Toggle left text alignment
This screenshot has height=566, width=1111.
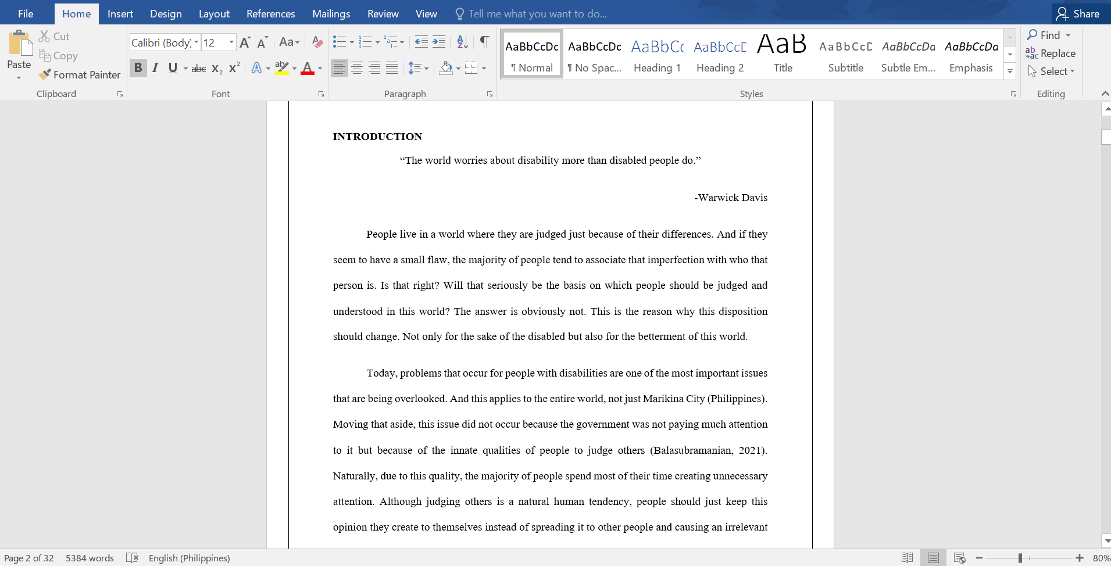340,68
